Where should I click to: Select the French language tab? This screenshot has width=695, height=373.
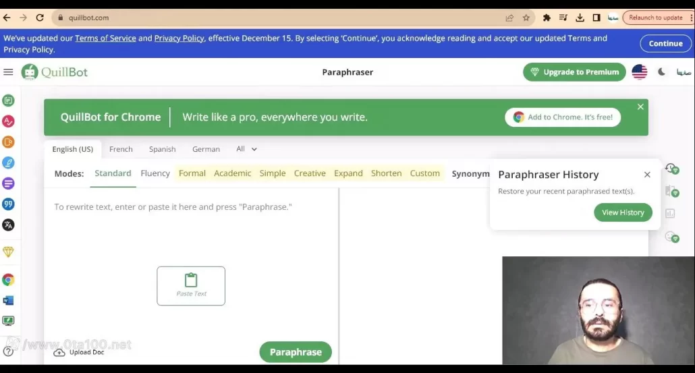[121, 149]
